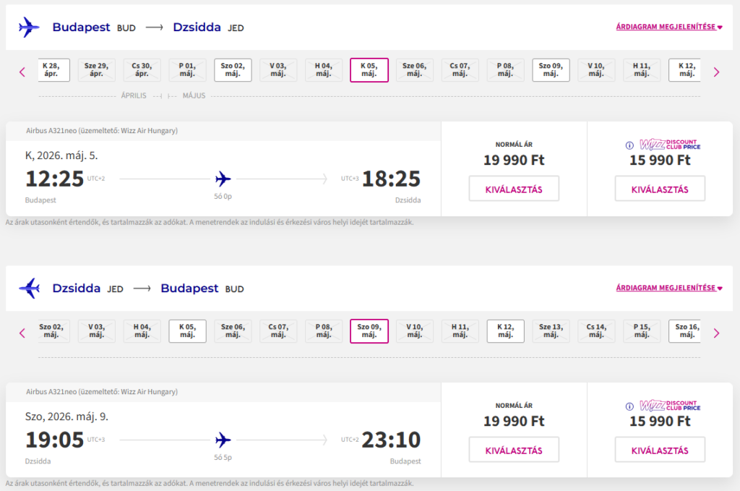Click the plane icon beside Budapest–Dzsidda header

(29, 27)
